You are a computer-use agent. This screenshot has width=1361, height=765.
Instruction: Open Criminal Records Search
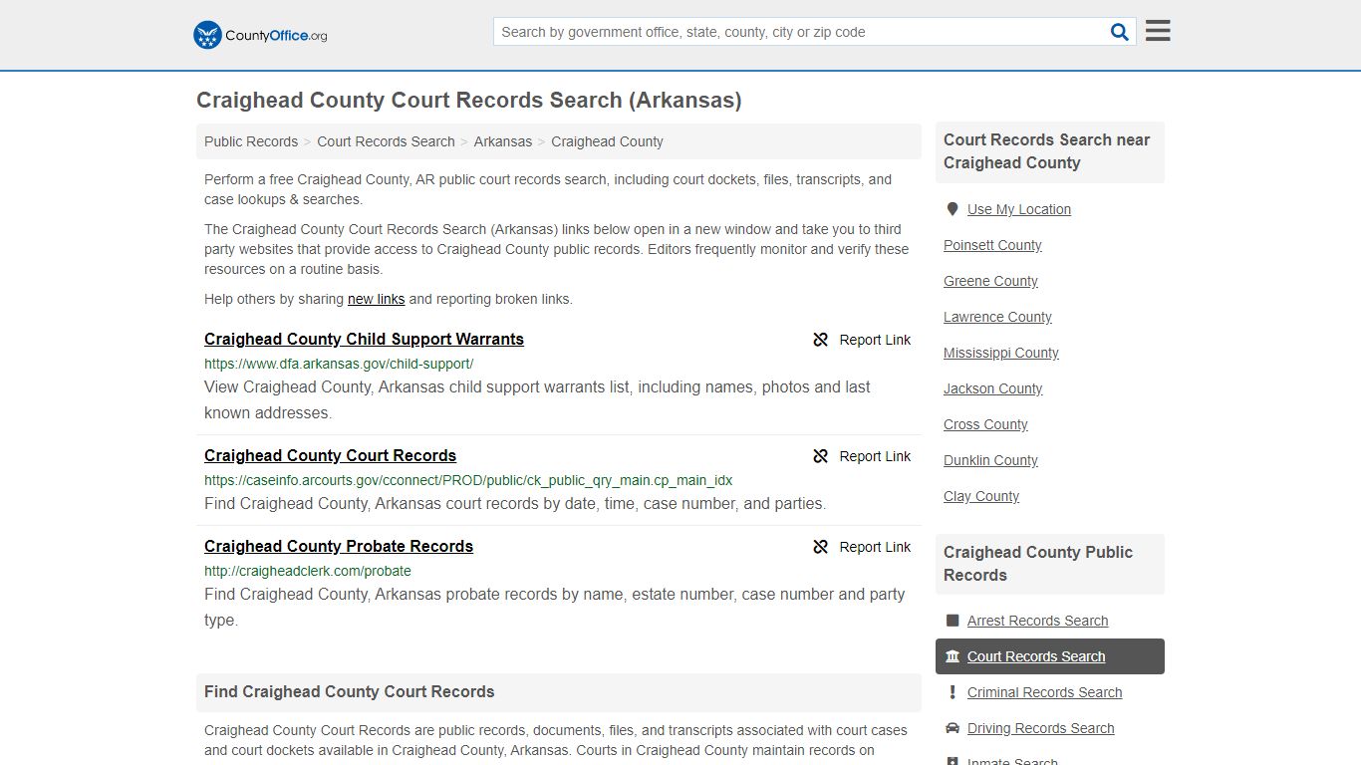point(1044,692)
